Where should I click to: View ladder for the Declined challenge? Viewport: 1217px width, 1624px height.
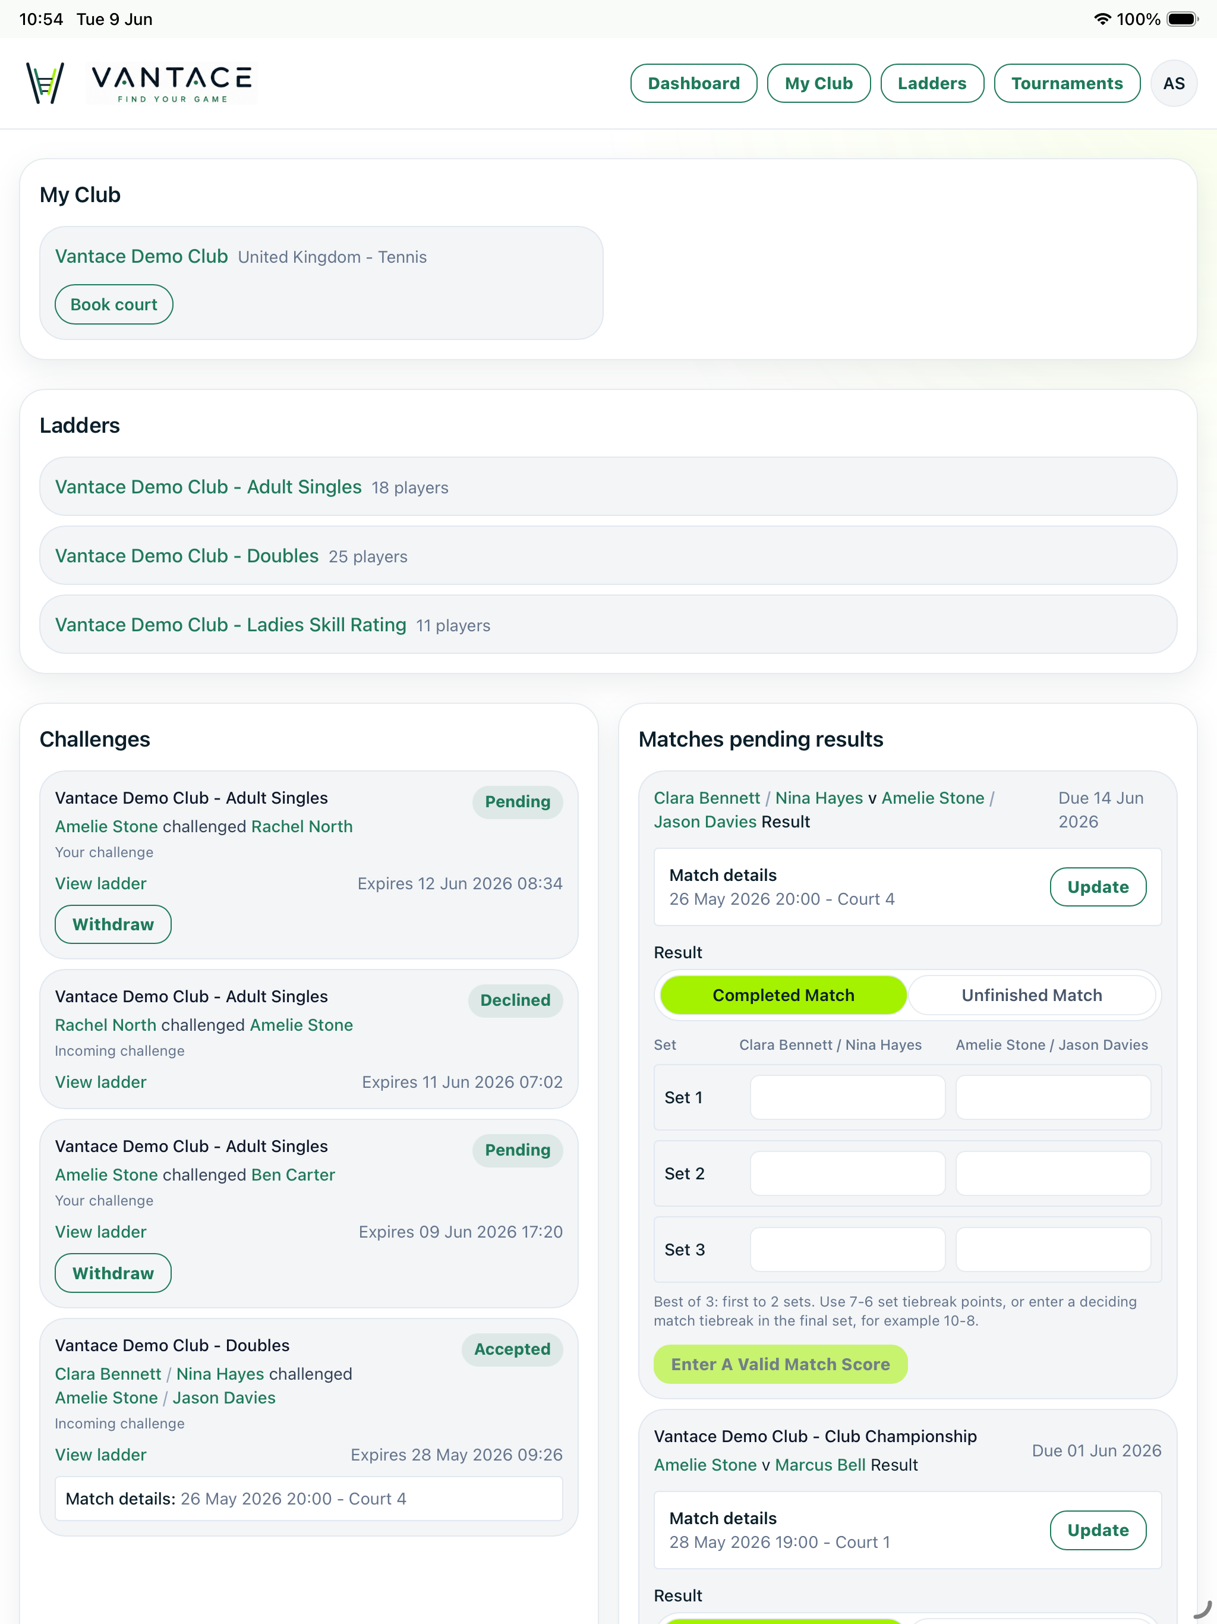tap(100, 1082)
